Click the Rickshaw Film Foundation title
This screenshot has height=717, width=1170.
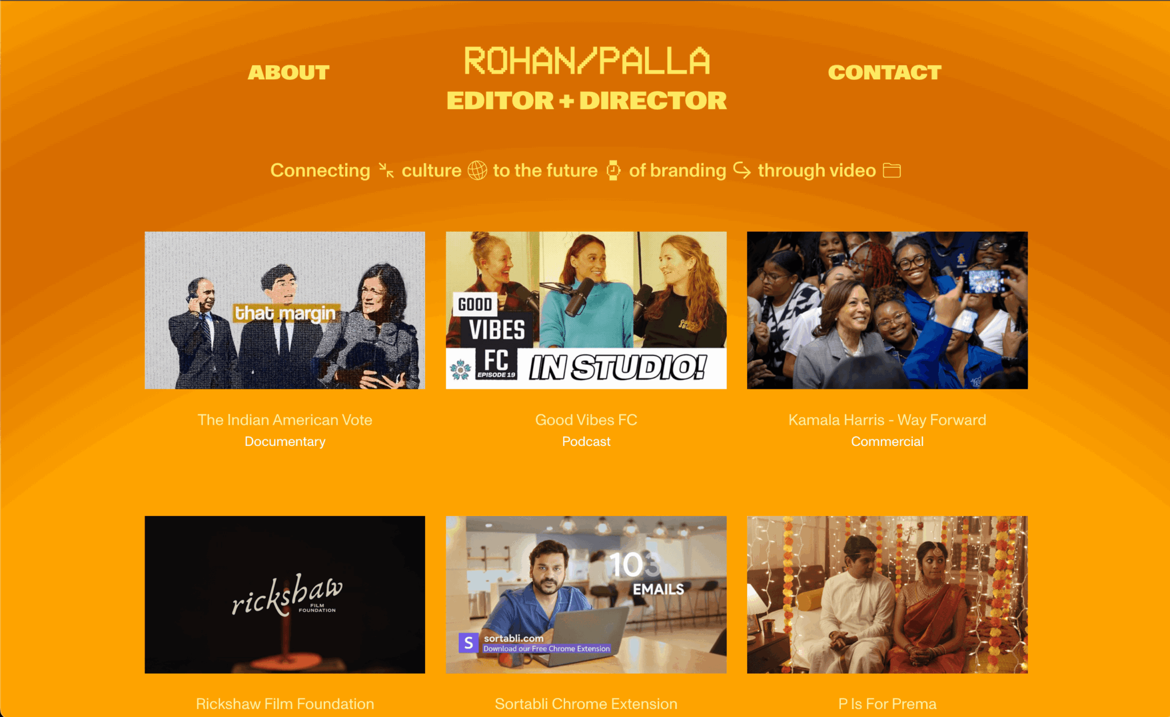click(285, 704)
